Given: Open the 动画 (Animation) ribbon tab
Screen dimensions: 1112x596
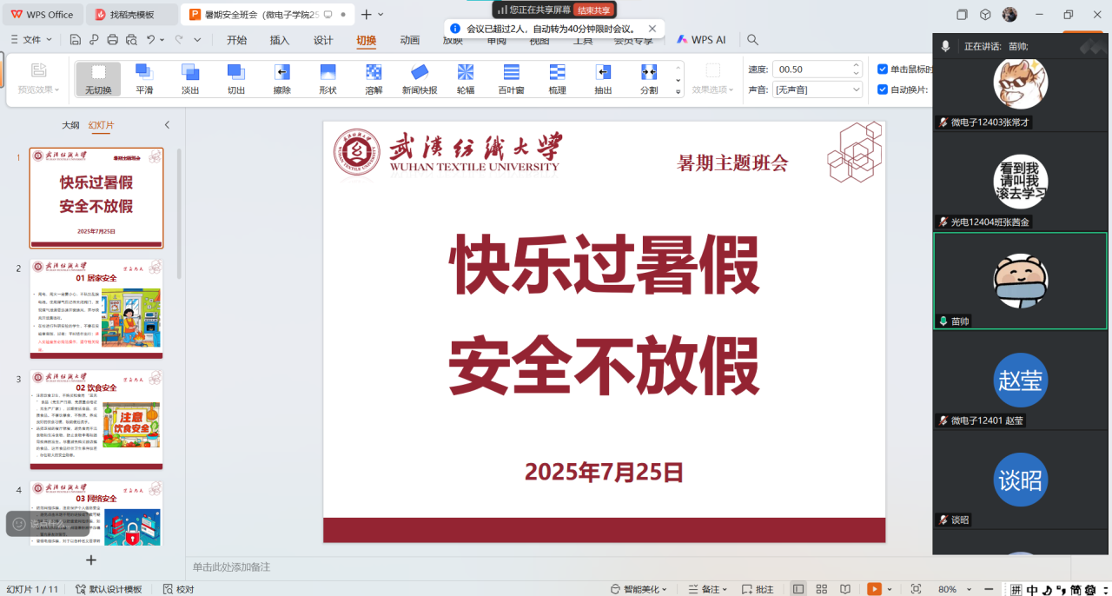Looking at the screenshot, I should pyautogui.click(x=410, y=40).
